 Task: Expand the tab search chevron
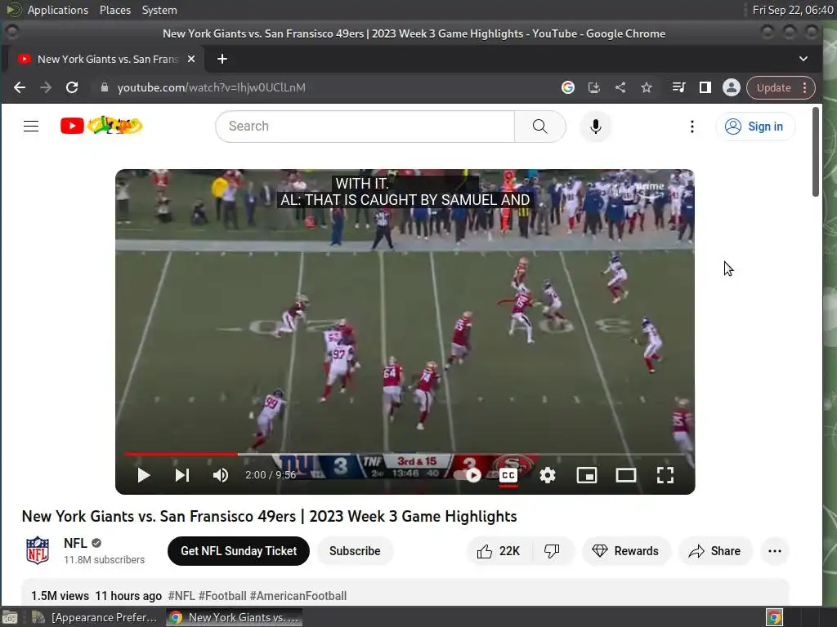tap(803, 59)
